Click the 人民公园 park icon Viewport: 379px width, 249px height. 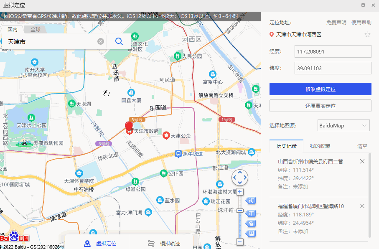pos(178,56)
